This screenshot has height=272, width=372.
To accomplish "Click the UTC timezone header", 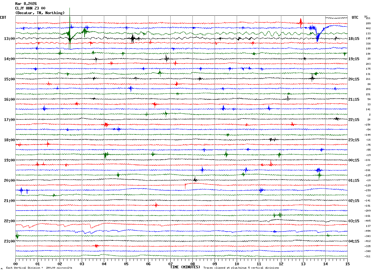I will [x=355, y=17].
